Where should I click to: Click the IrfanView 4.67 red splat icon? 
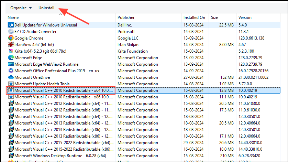[x=11, y=44]
